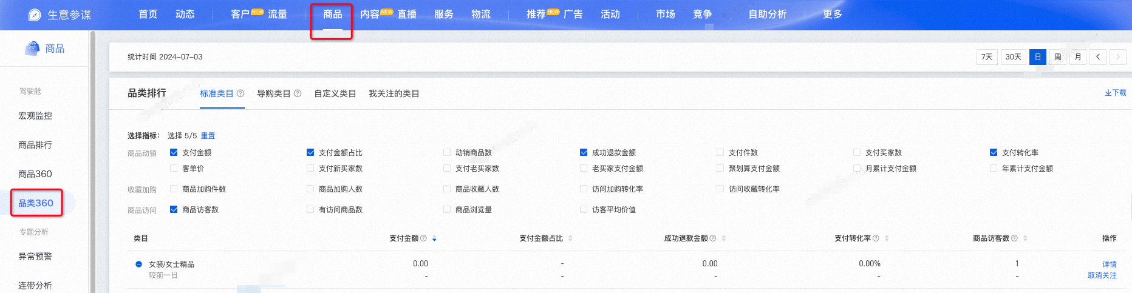Click the next date arrow
Image resolution: width=1132 pixels, height=293 pixels.
(x=1118, y=57)
